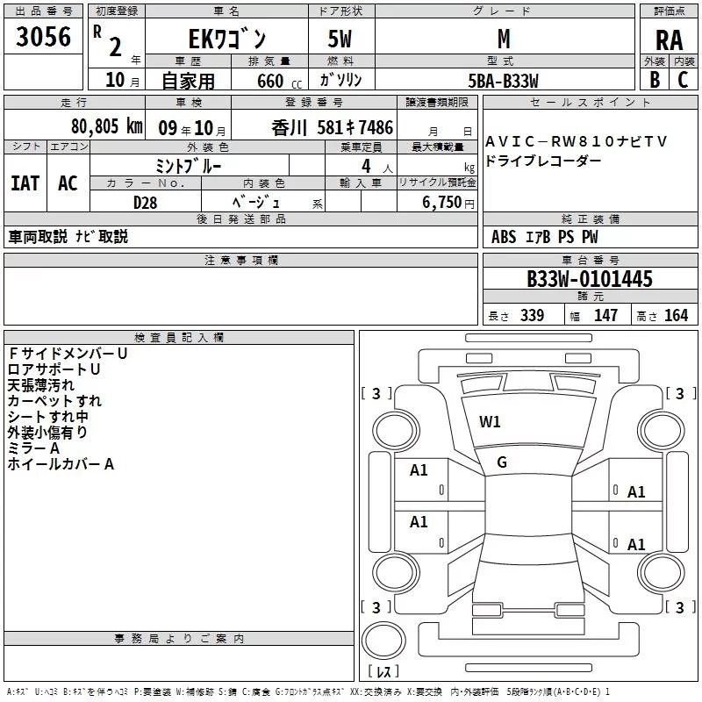Select mileage 80,805 km
Image resolution: width=702 pixels, height=702 pixels.
[x=107, y=126]
